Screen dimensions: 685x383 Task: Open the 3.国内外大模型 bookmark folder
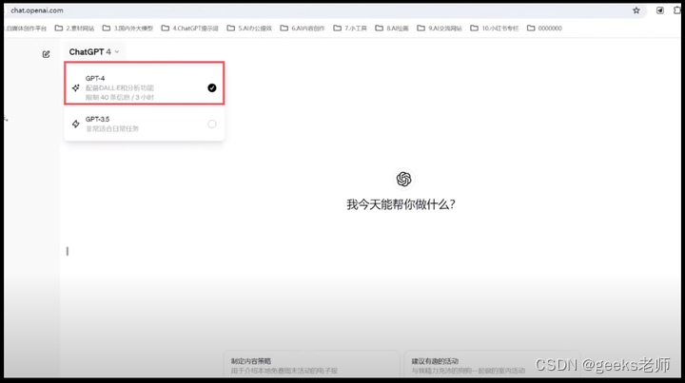click(128, 29)
